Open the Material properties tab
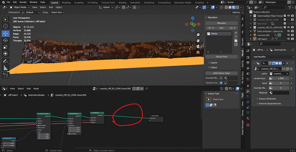The height and width of the screenshot is (152, 296). (x=248, y=118)
